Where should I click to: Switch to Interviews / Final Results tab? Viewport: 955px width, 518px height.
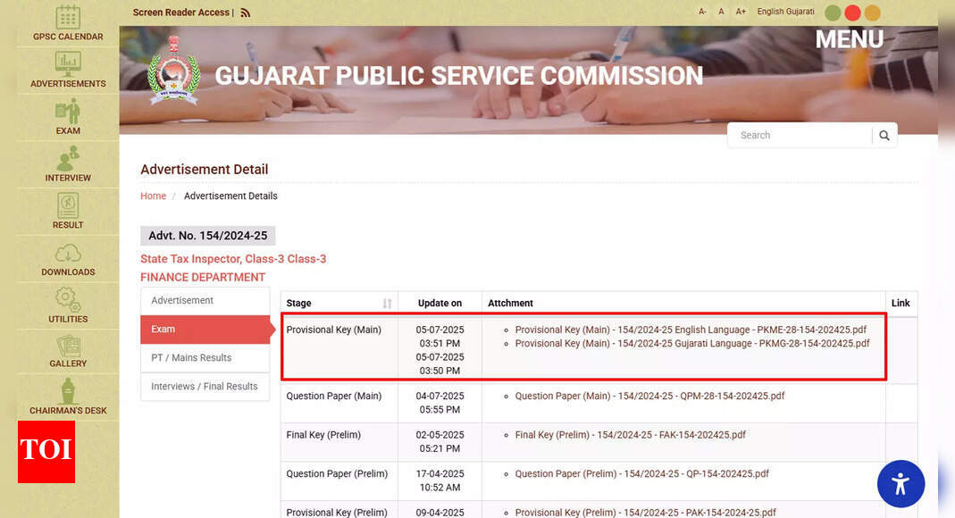click(204, 387)
